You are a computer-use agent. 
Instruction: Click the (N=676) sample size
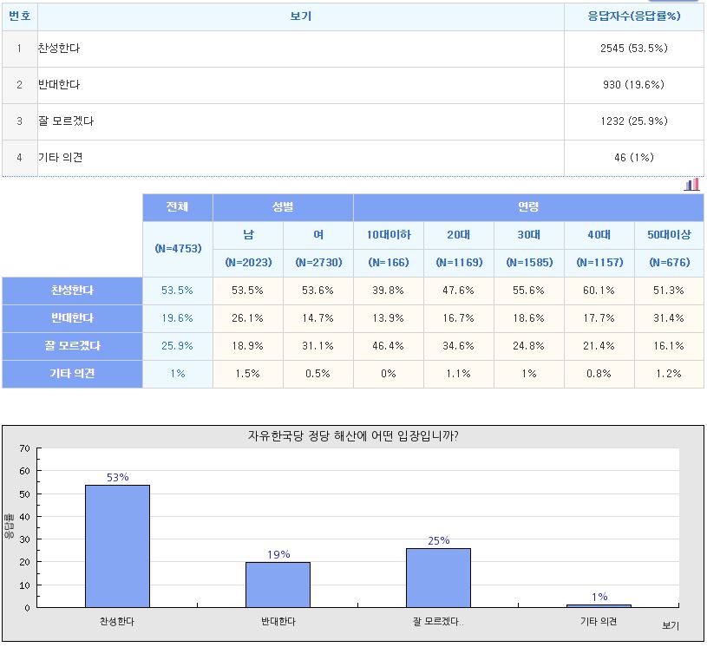click(x=670, y=263)
